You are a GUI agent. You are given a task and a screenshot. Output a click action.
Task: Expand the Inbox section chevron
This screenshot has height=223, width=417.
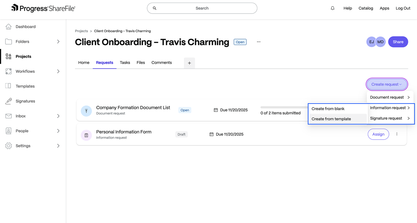pyautogui.click(x=58, y=116)
